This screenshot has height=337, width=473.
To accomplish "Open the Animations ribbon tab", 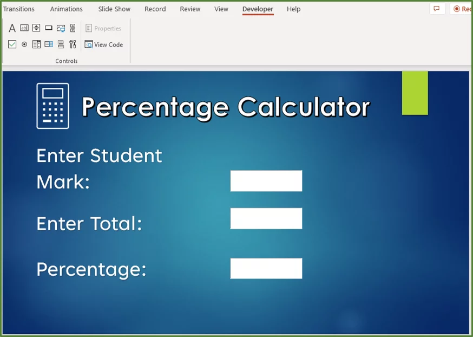I will (x=66, y=9).
